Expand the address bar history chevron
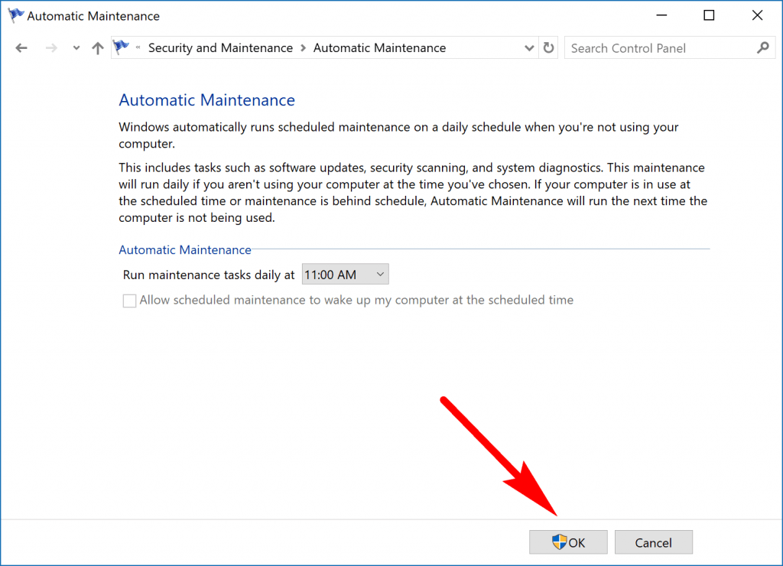783x566 pixels. 529,47
